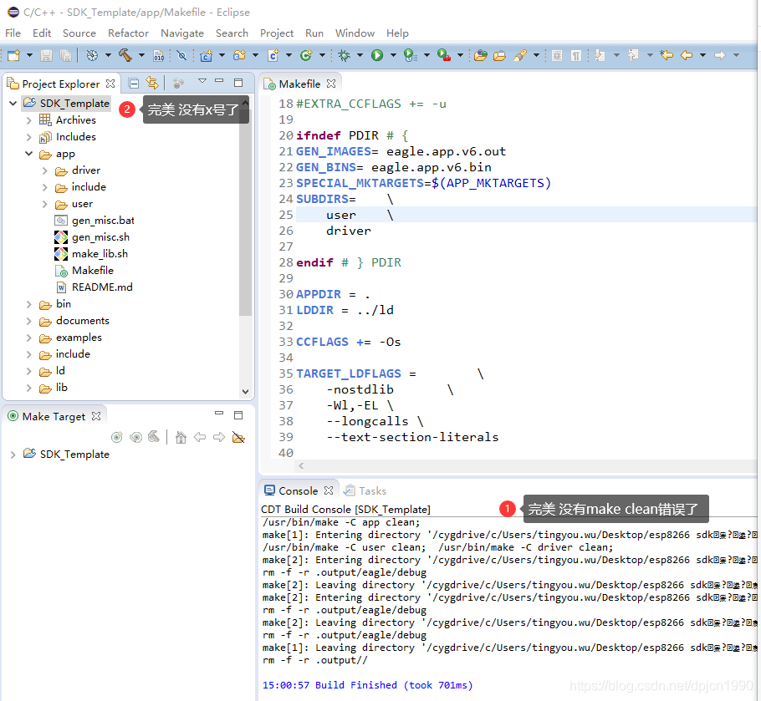Open dropdown next to Build hammer

click(x=141, y=55)
